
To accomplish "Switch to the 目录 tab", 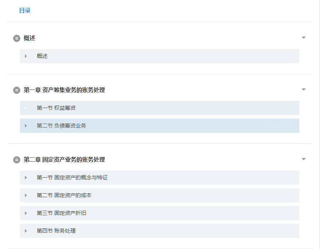I will 25,11.
